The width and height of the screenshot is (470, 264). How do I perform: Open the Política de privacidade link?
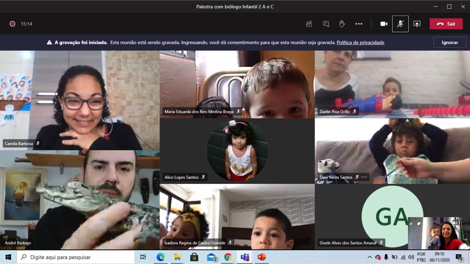[x=360, y=43]
